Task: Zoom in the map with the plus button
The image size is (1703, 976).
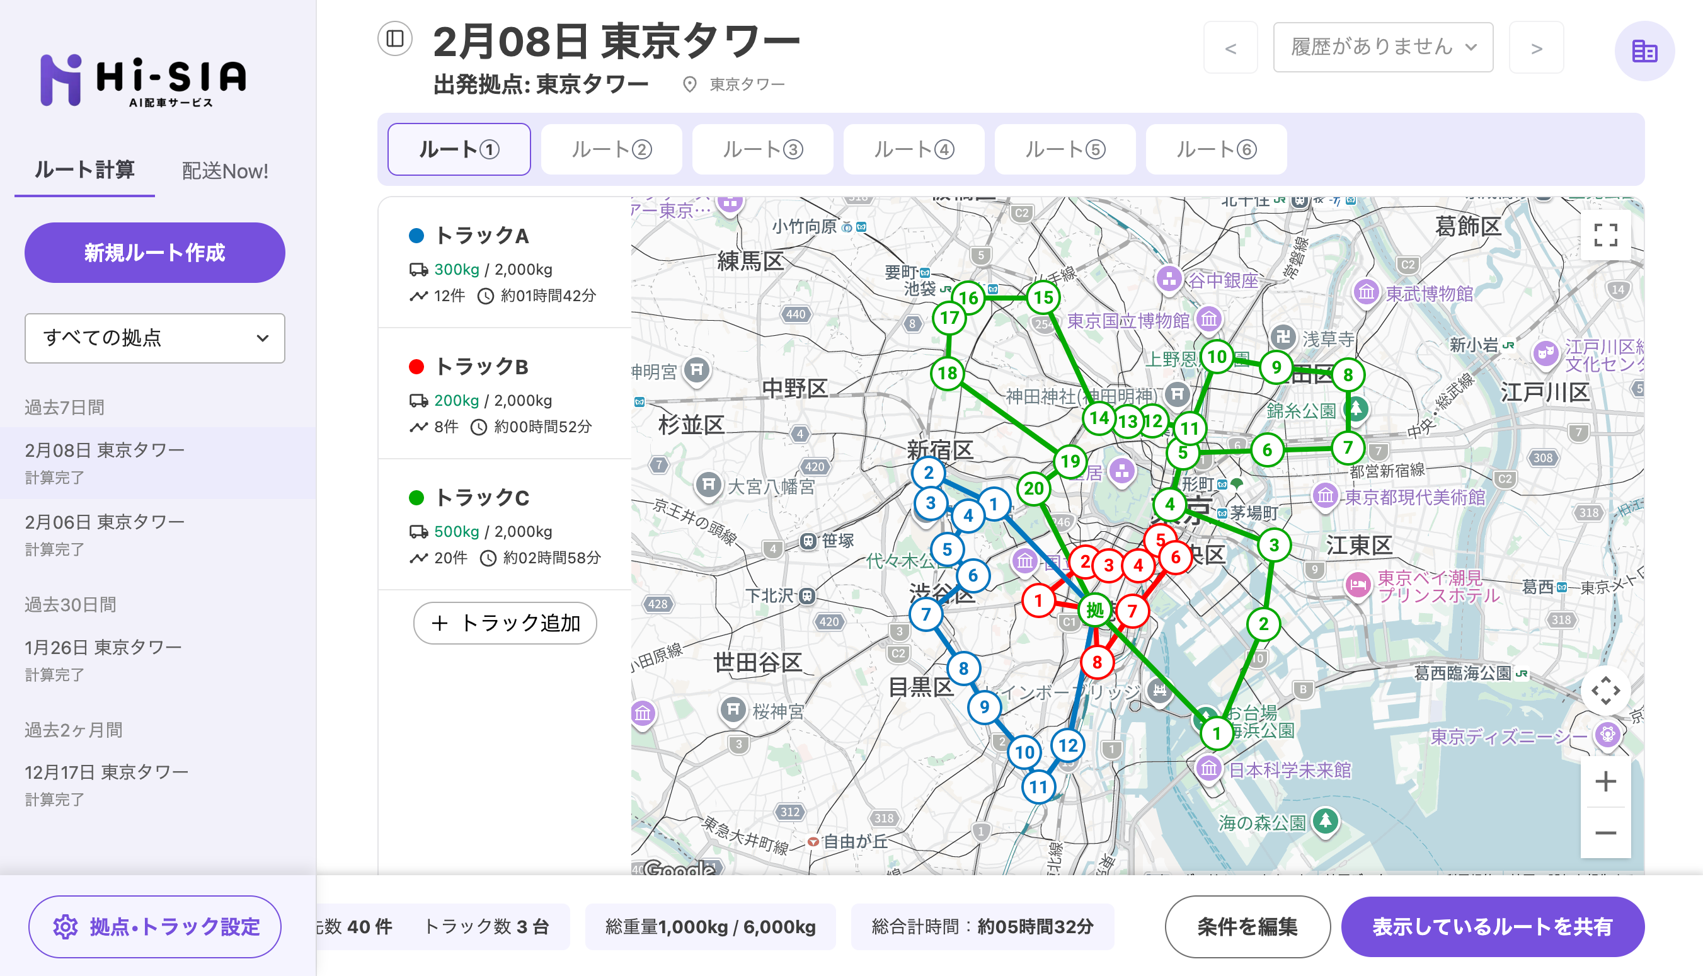Action: point(1605,781)
